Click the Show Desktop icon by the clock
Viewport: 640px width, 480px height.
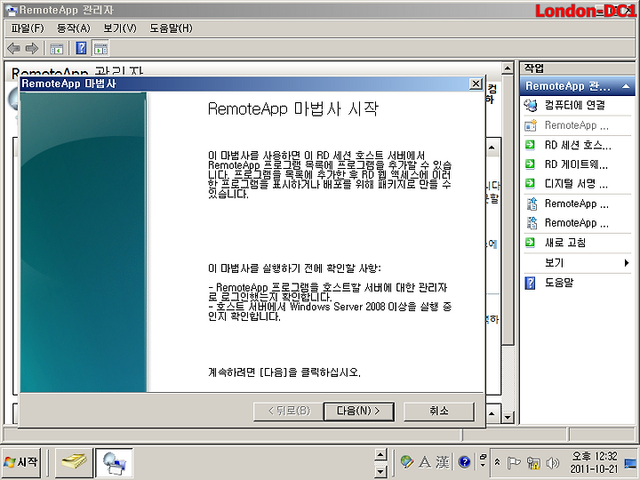tap(631, 464)
